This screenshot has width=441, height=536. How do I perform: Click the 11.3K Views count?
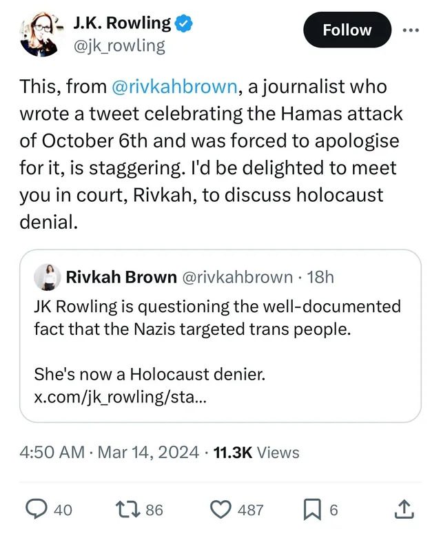pyautogui.click(x=256, y=452)
